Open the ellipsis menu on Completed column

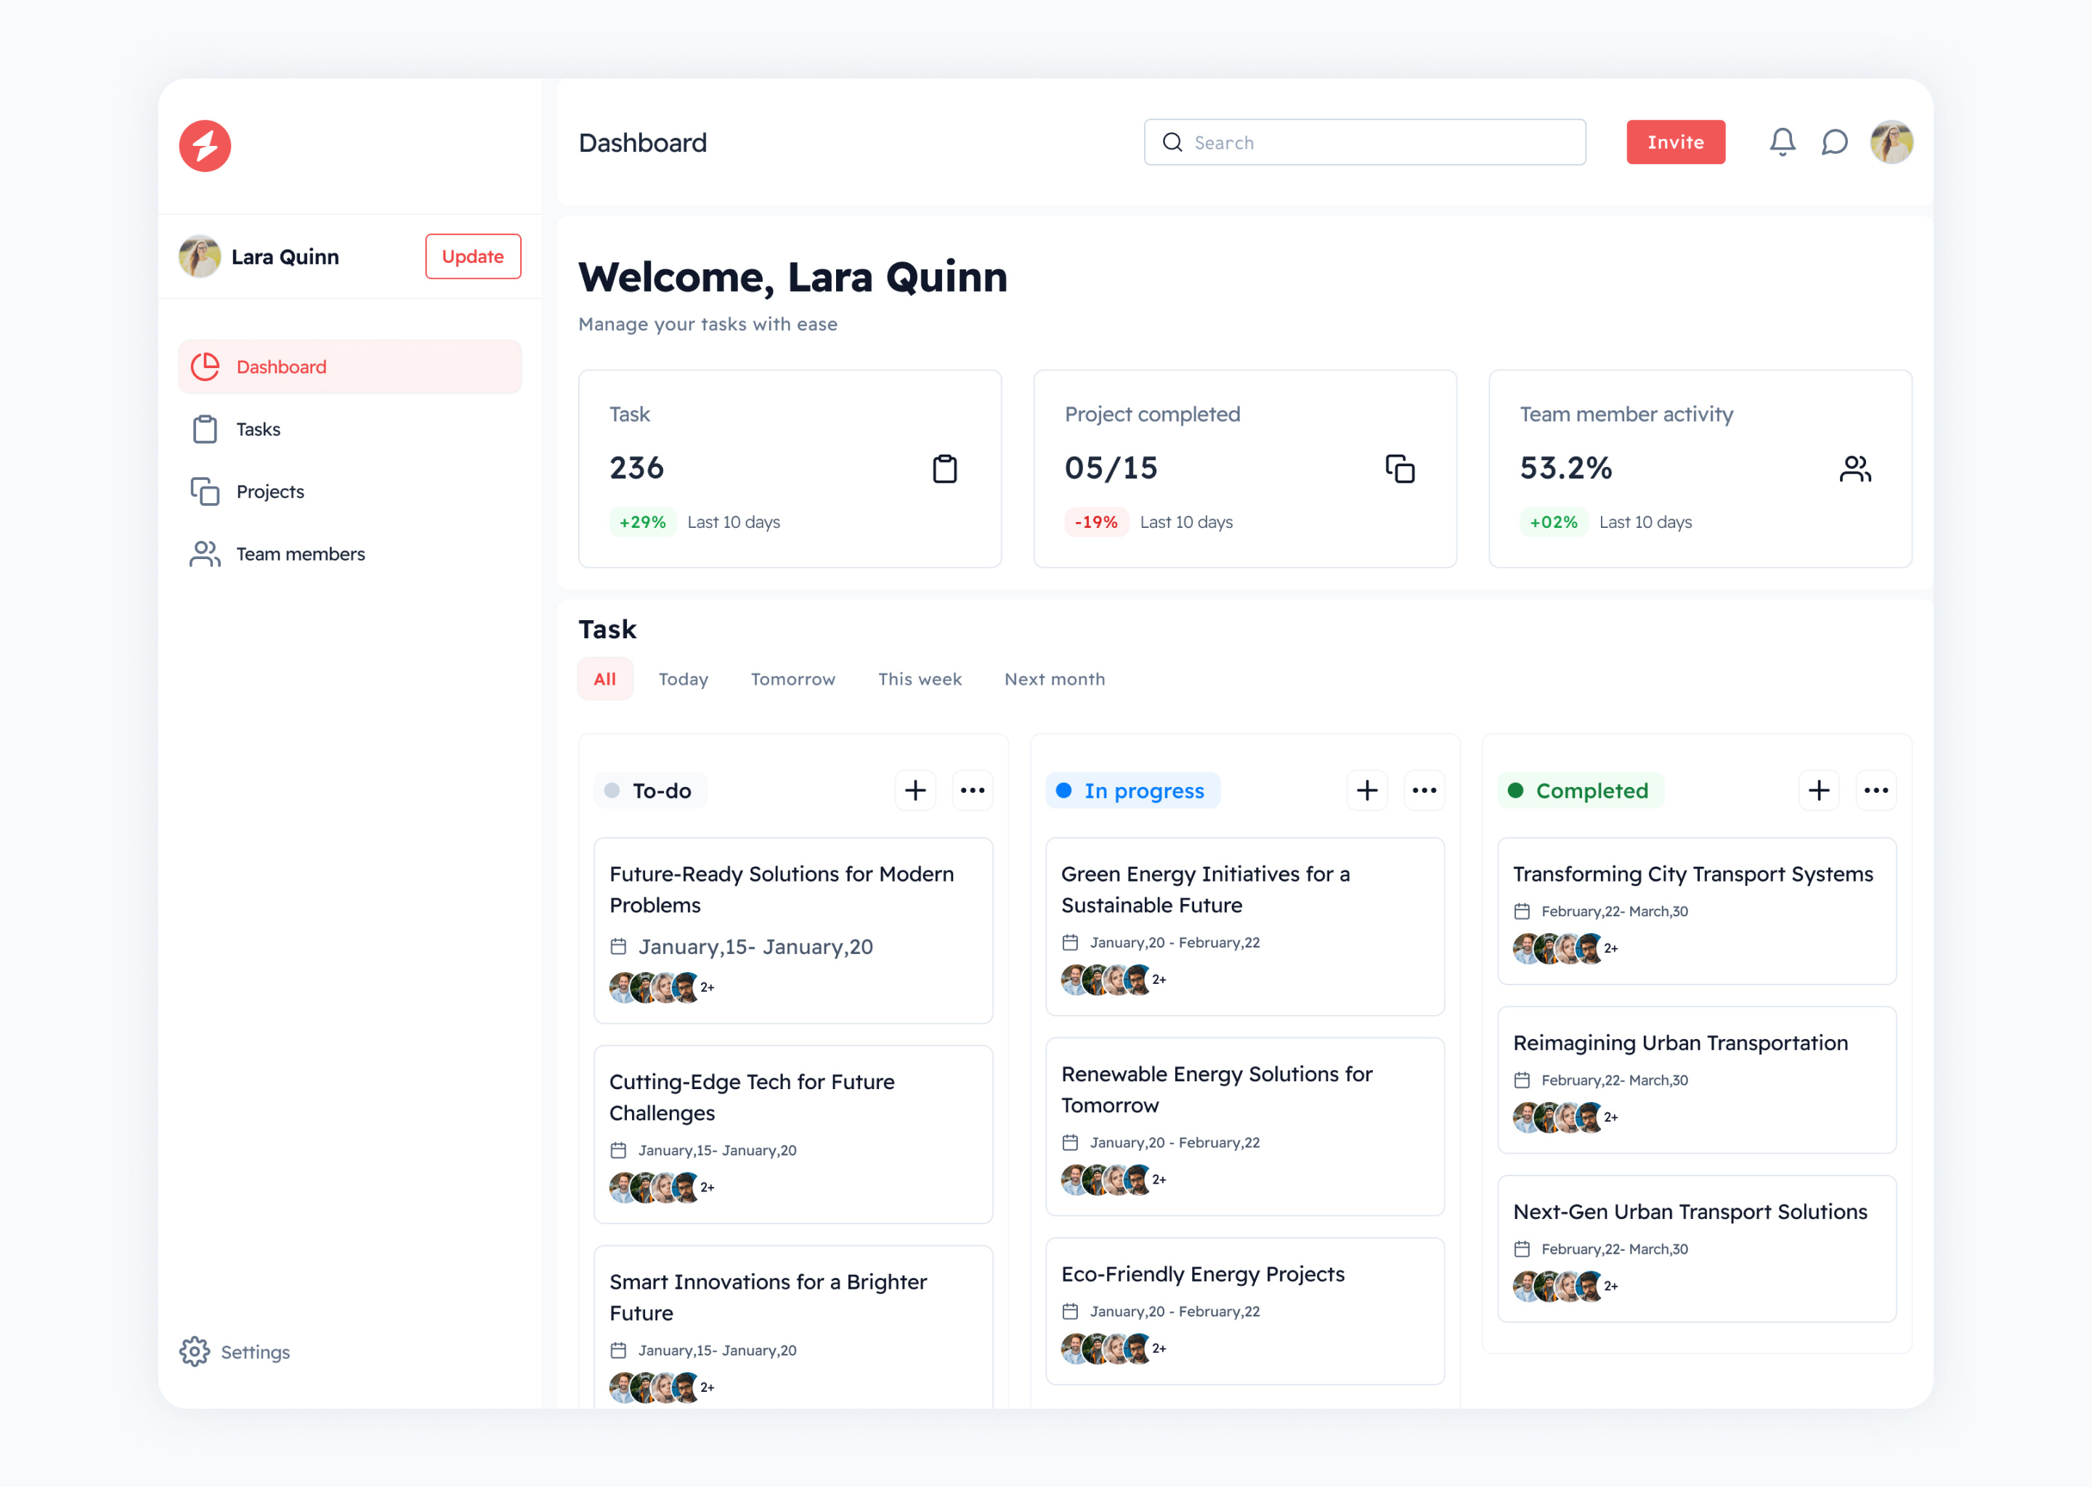[x=1877, y=789]
